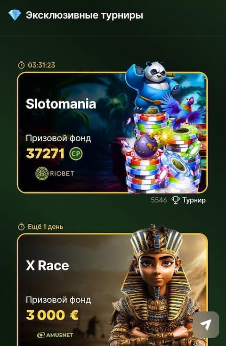The height and width of the screenshot is (346, 226).
Task: Open the Турнир label under Slotomania
Action: (x=194, y=200)
